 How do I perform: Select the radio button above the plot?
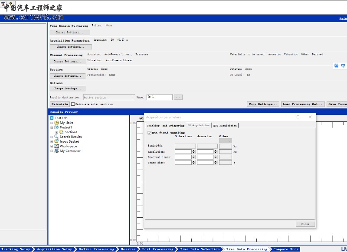pyautogui.click(x=141, y=118)
